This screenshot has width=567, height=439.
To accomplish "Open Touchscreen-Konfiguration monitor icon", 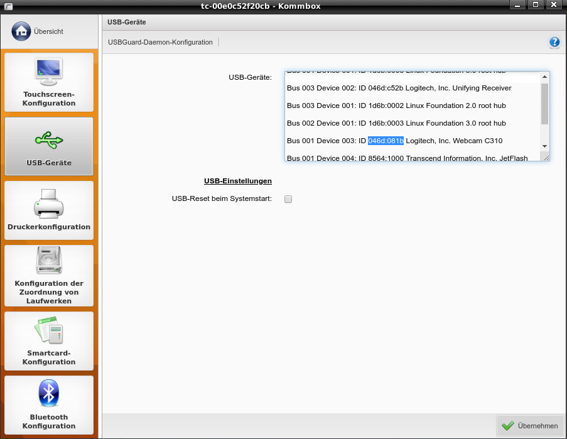I will pos(49,72).
